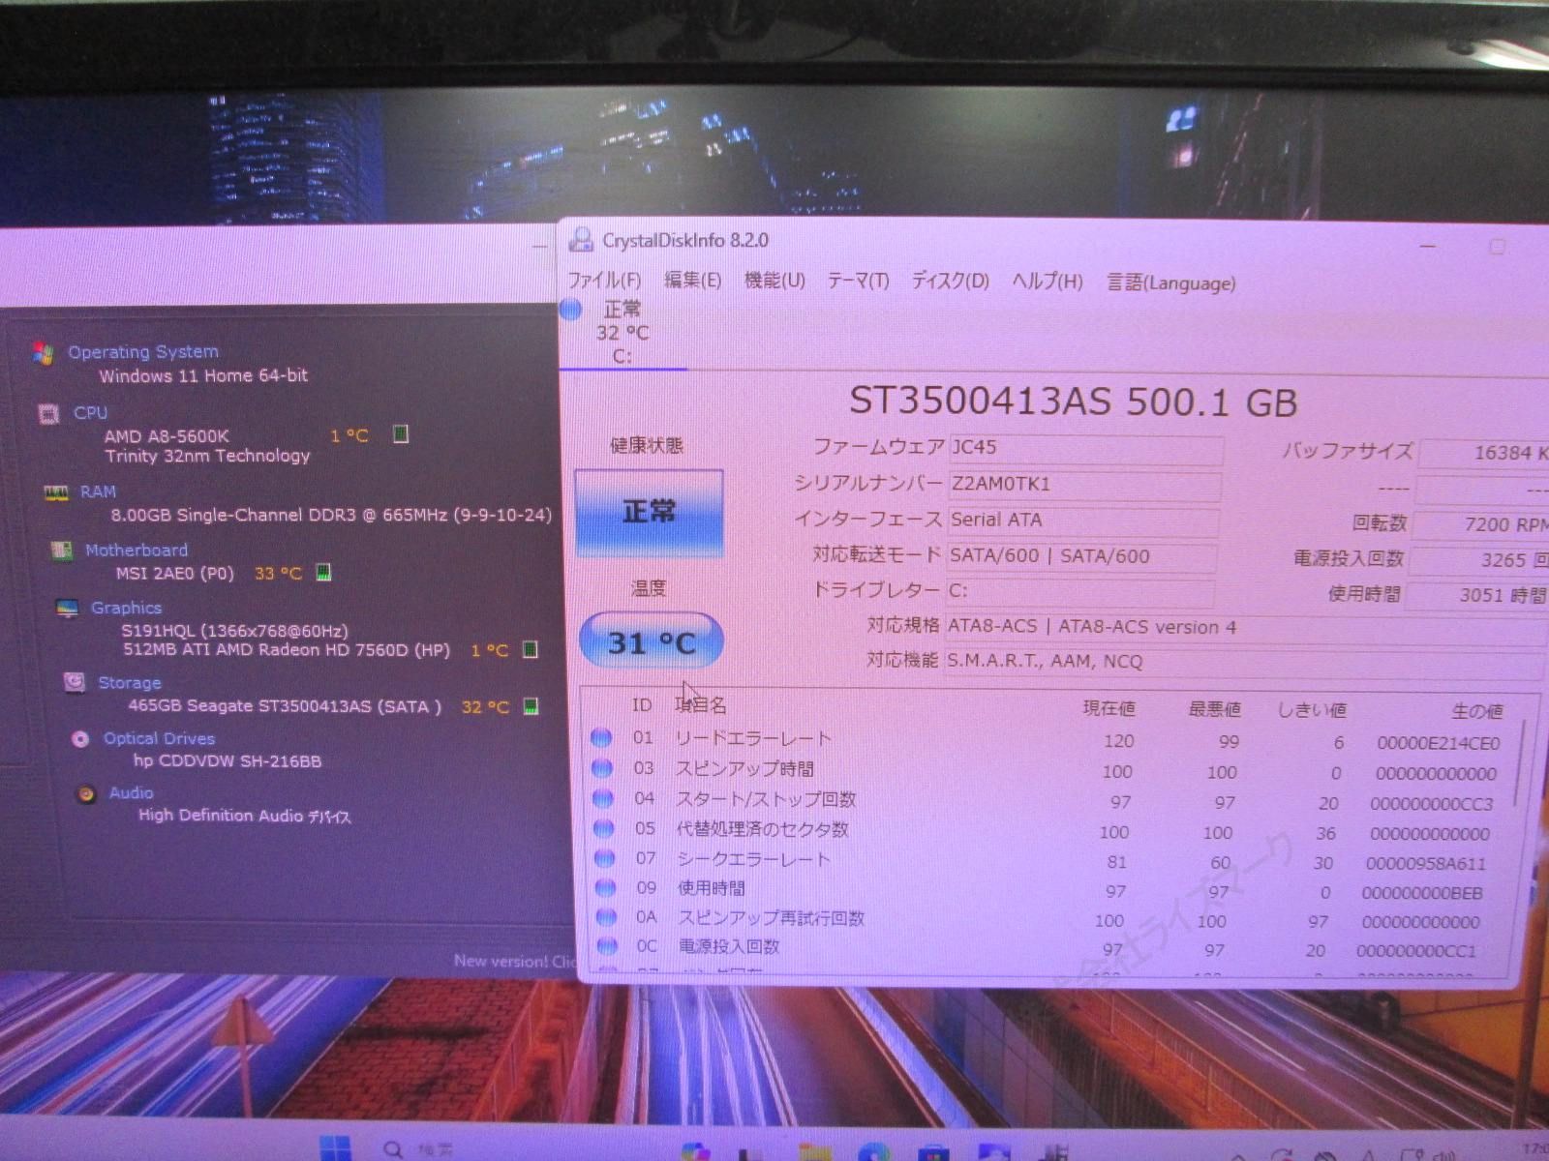The width and height of the screenshot is (1549, 1161).
Task: Click the CPU temperature indicator icon in Speccy
Action: (x=401, y=433)
